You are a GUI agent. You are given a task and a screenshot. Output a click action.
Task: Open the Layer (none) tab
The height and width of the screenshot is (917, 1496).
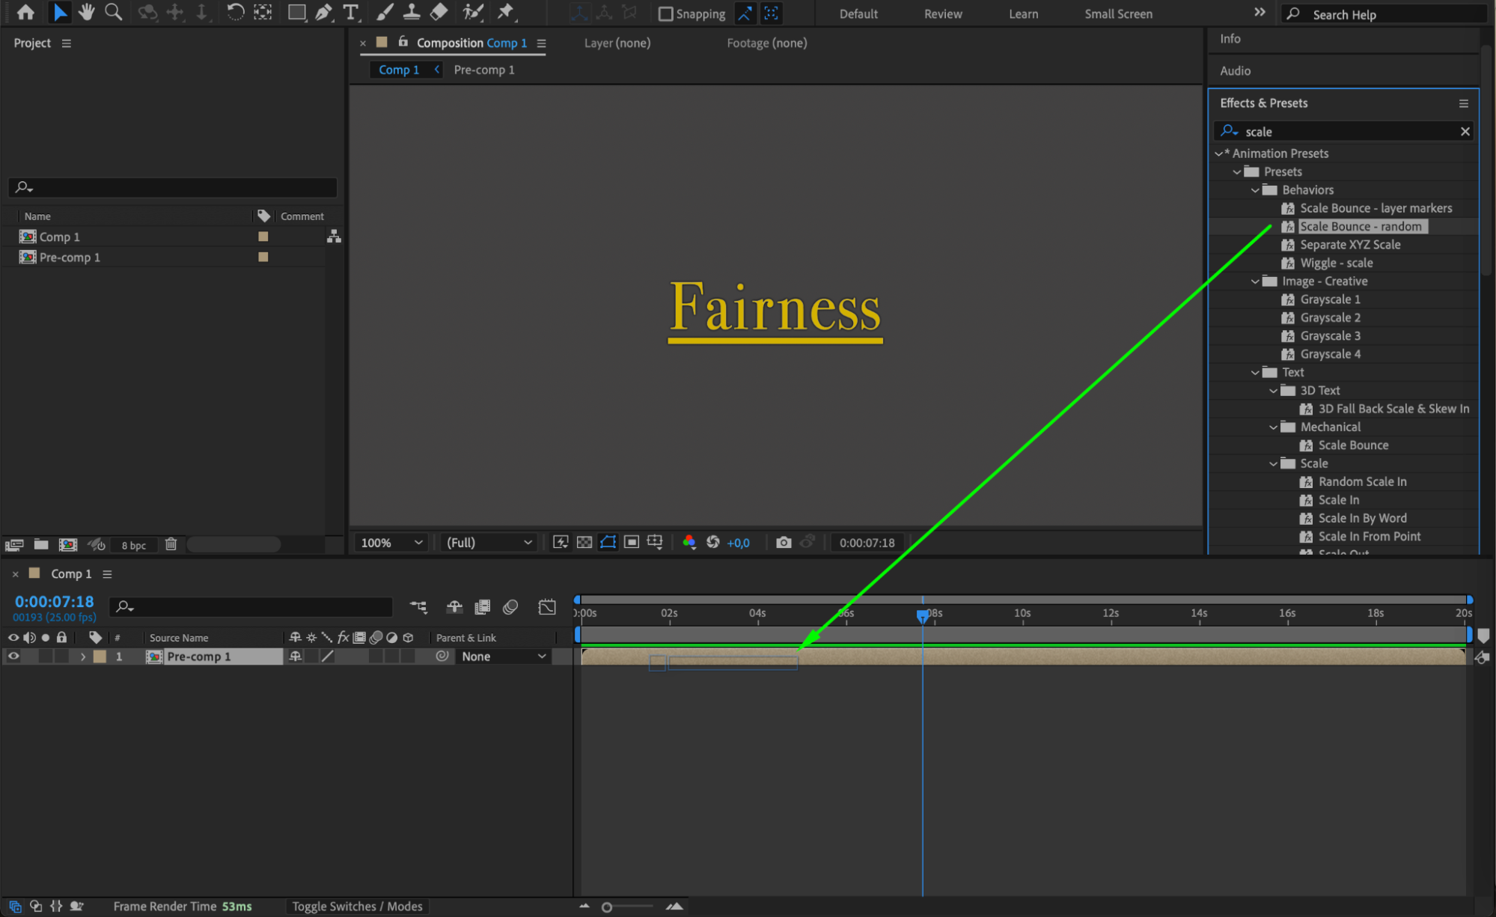click(617, 43)
